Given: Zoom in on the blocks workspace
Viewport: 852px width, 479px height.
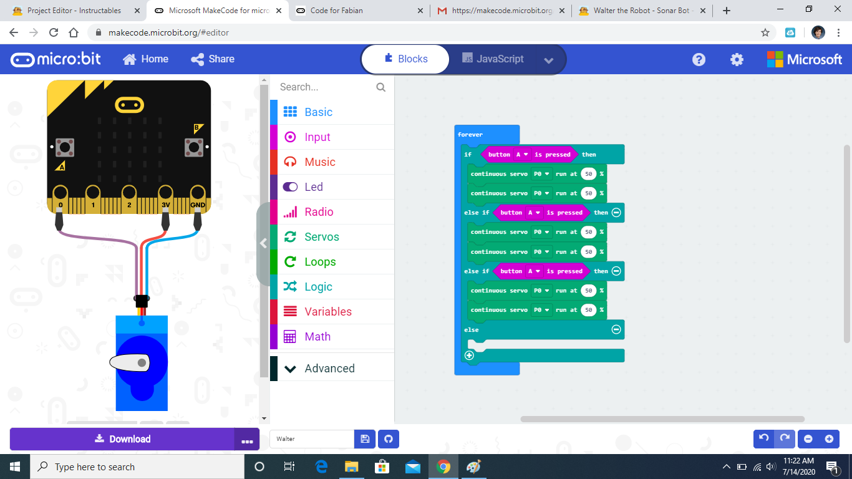Looking at the screenshot, I should (829, 439).
